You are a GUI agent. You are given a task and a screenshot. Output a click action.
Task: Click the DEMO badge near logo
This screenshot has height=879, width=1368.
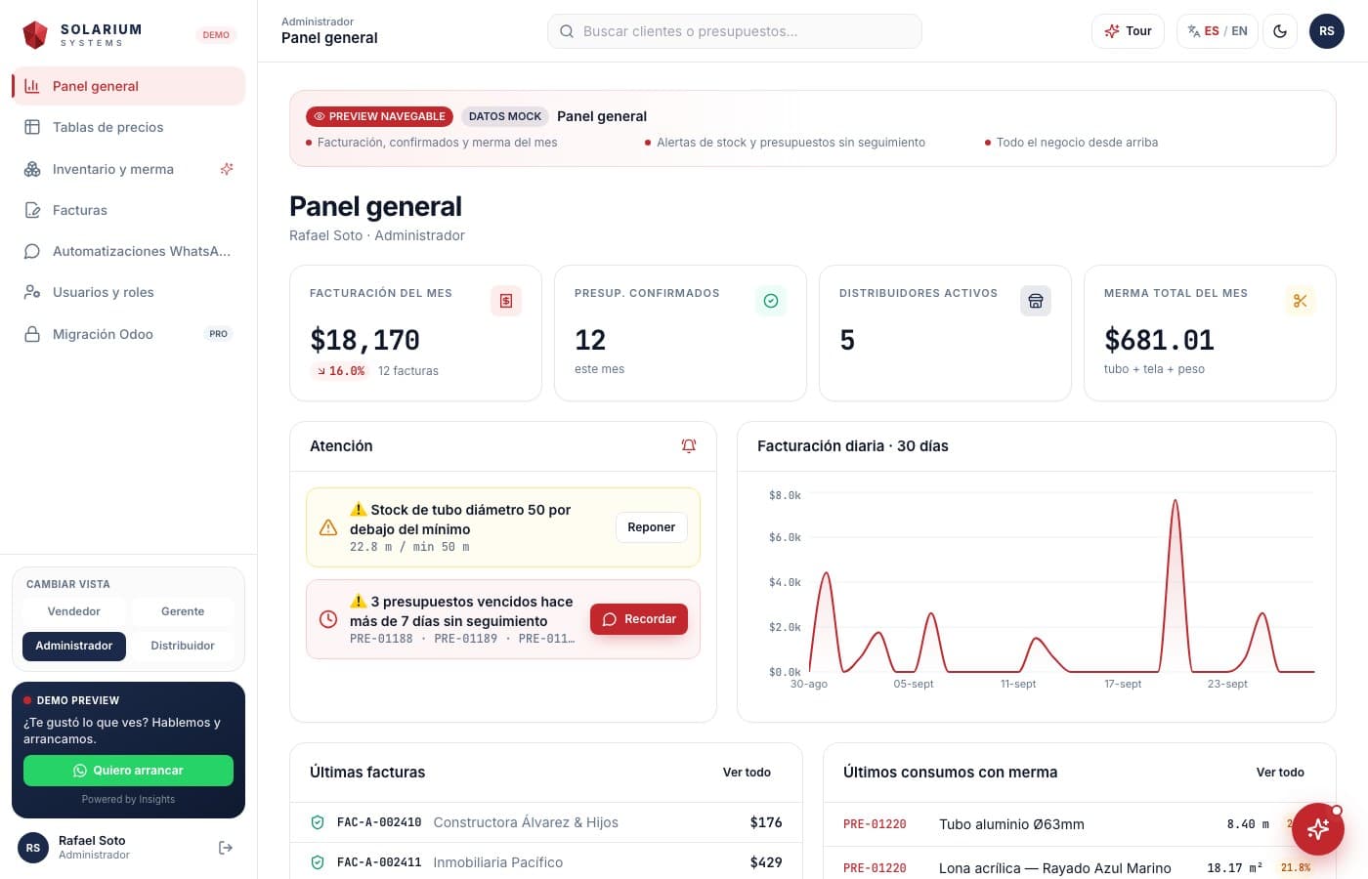(216, 35)
